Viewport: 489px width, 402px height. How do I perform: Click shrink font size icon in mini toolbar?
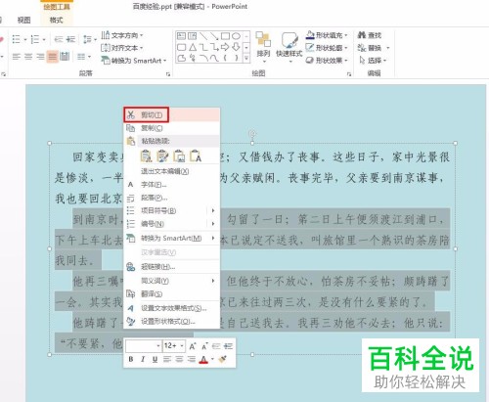[204, 346]
